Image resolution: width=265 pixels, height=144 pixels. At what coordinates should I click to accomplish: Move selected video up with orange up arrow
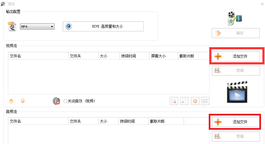[x=11, y=101]
